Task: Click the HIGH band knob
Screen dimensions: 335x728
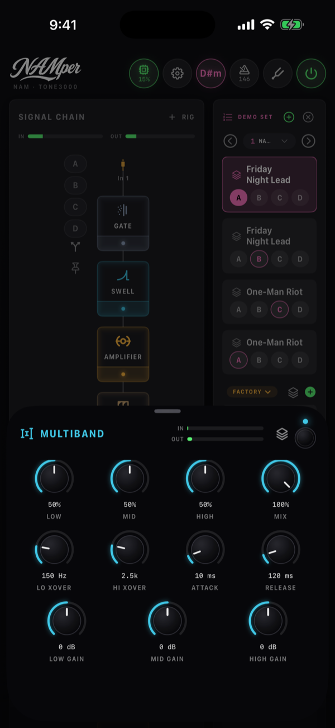Action: point(205,479)
